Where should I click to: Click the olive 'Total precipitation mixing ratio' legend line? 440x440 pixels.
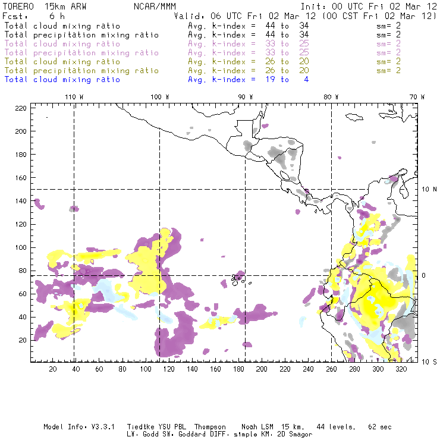(81, 71)
